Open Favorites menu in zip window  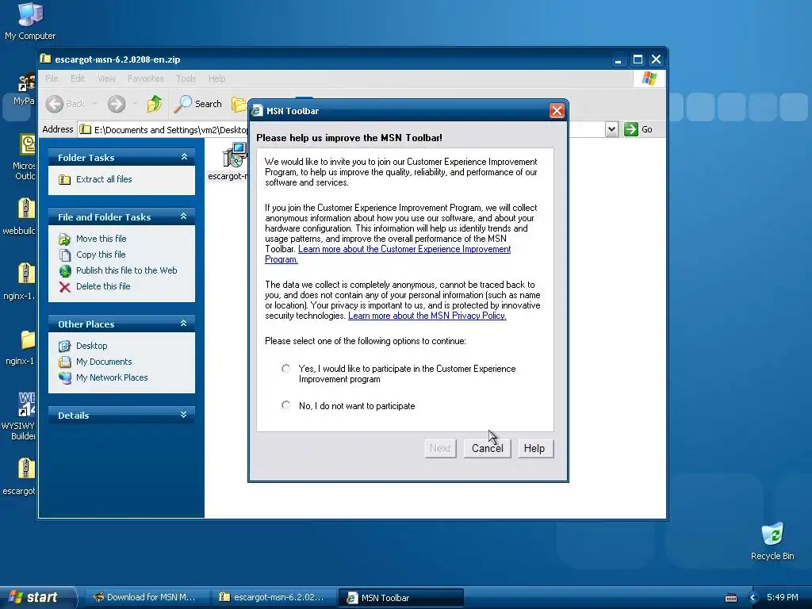tap(146, 79)
